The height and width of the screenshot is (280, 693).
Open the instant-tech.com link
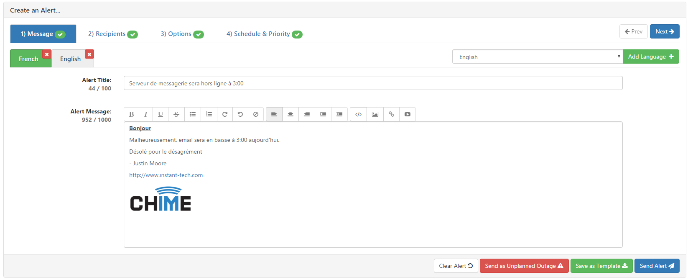(x=166, y=175)
